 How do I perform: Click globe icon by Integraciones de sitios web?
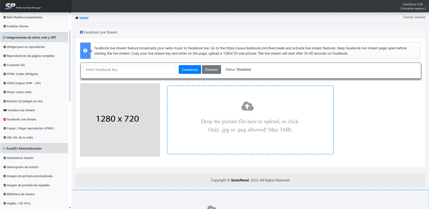pos(4,38)
